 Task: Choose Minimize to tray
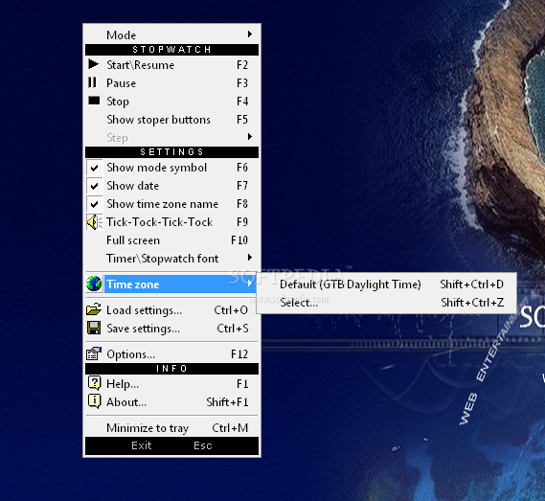pos(172,427)
